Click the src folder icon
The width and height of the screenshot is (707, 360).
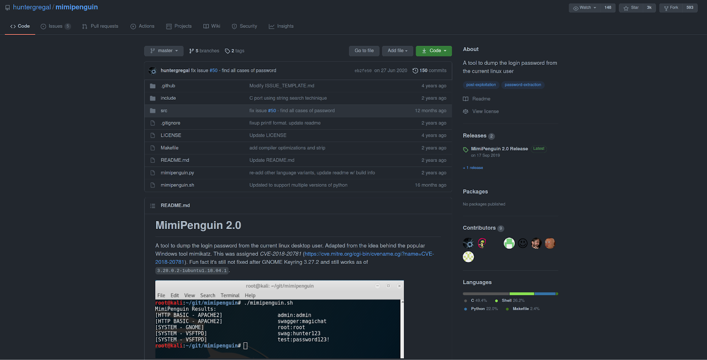152,111
